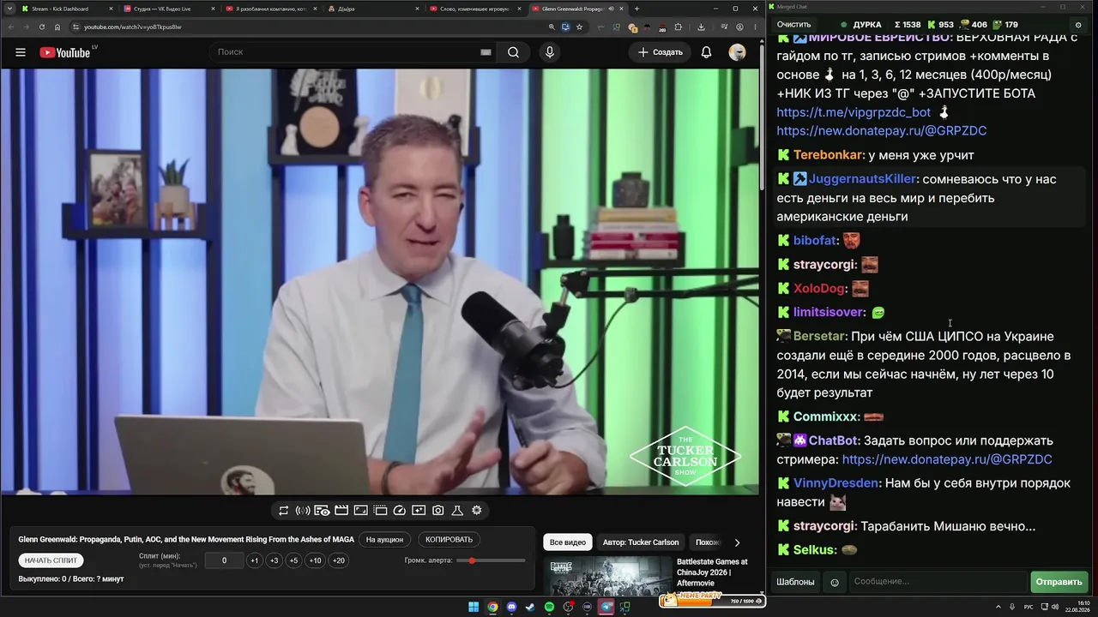Start YouTube voice search with microphone
The height and width of the screenshot is (617, 1098).
[x=550, y=52]
